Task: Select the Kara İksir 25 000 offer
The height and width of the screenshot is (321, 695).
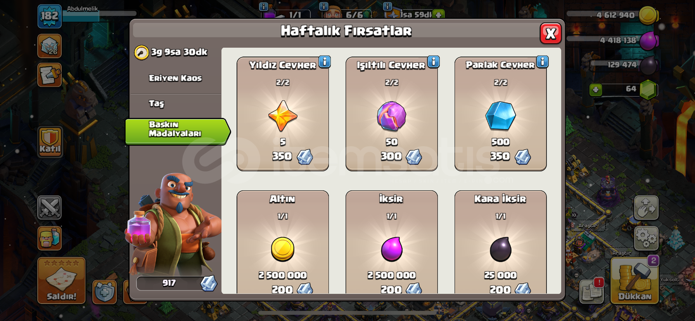Action: (x=500, y=242)
